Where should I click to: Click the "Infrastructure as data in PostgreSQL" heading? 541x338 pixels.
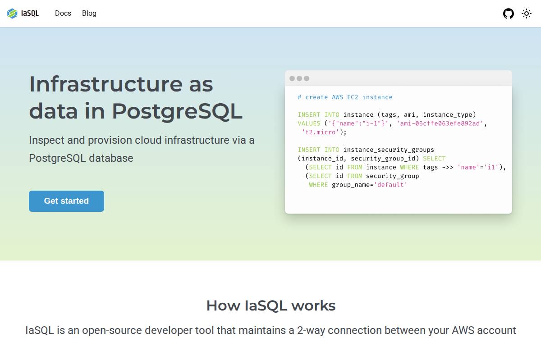coord(136,97)
